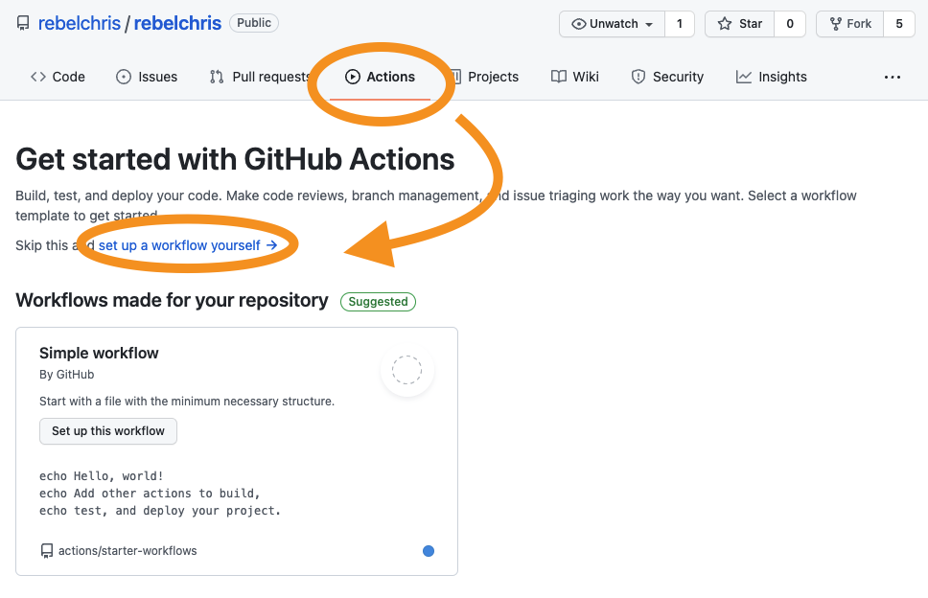This screenshot has width=928, height=598.
Task: View the forks count of 5
Action: click(899, 24)
